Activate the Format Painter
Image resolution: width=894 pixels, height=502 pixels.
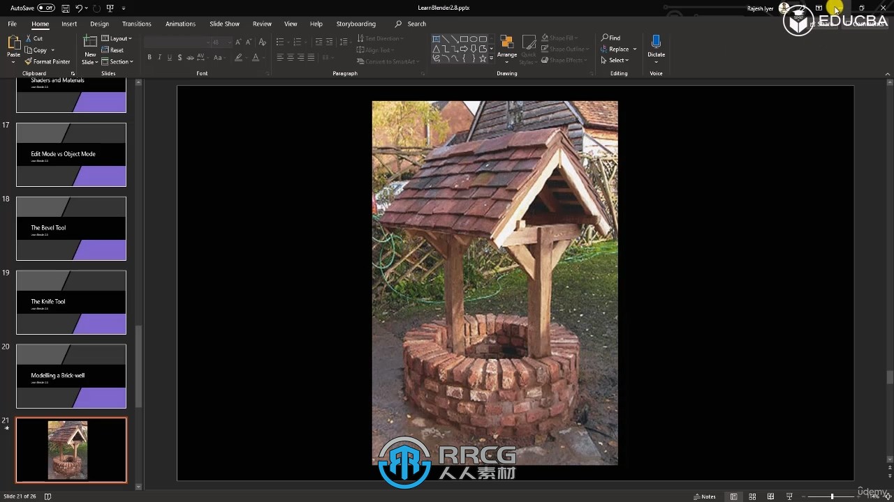(47, 61)
